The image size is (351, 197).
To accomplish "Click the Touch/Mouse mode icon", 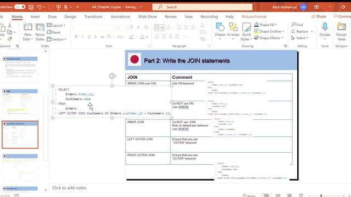I will coord(66,7).
